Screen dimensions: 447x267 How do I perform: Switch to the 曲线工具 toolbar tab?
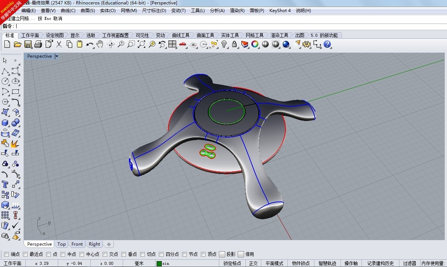point(181,35)
